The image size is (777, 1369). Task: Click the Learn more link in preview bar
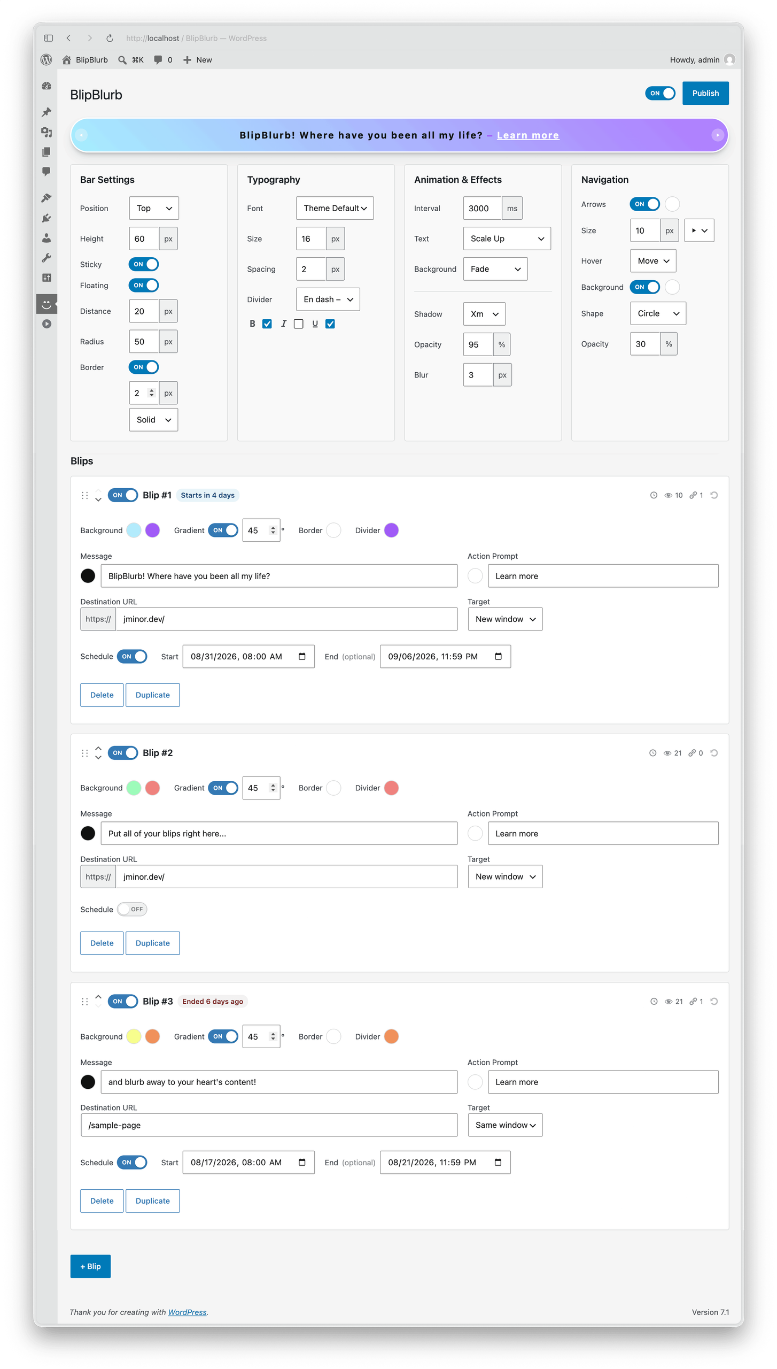tap(528, 136)
